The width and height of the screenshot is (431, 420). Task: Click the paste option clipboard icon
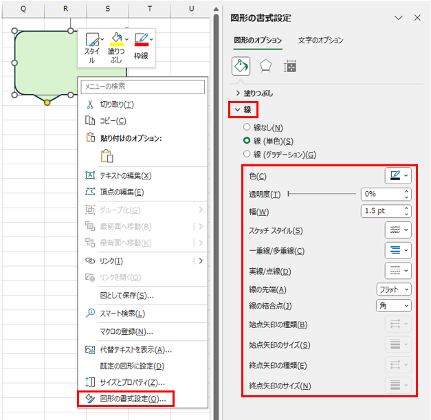tap(107, 156)
